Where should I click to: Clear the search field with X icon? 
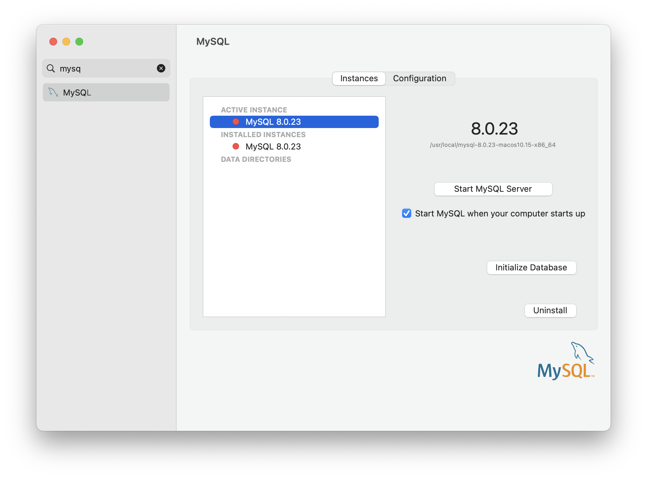[161, 68]
